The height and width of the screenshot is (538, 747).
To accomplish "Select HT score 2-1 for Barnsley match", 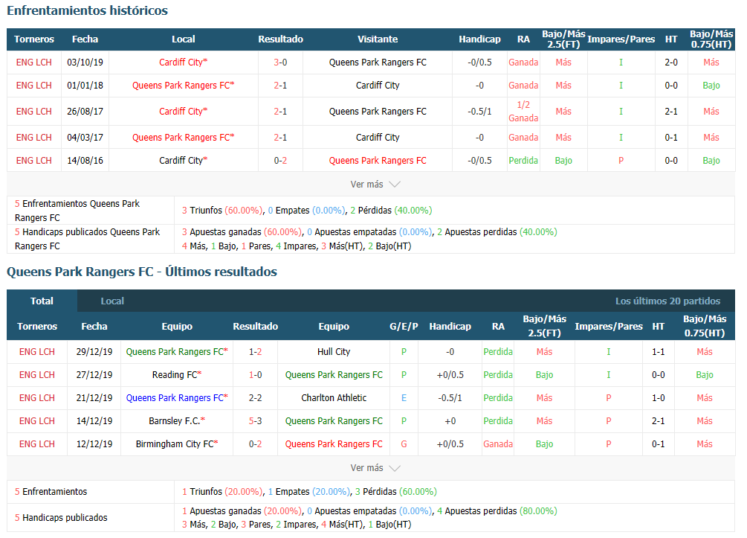I will (x=659, y=420).
